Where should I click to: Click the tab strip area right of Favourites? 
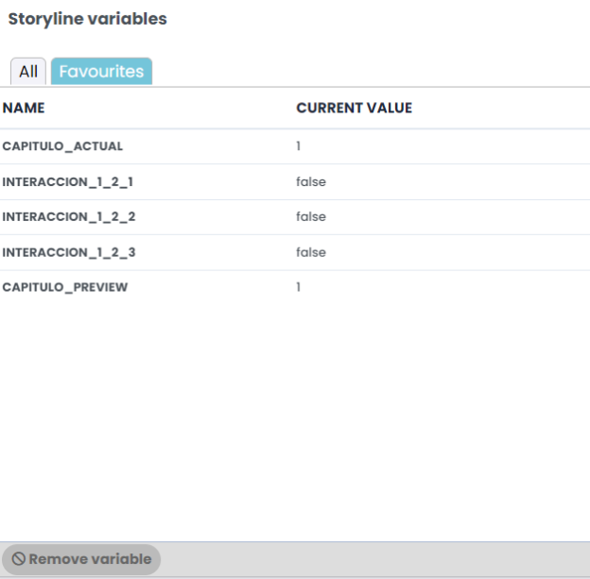371,71
